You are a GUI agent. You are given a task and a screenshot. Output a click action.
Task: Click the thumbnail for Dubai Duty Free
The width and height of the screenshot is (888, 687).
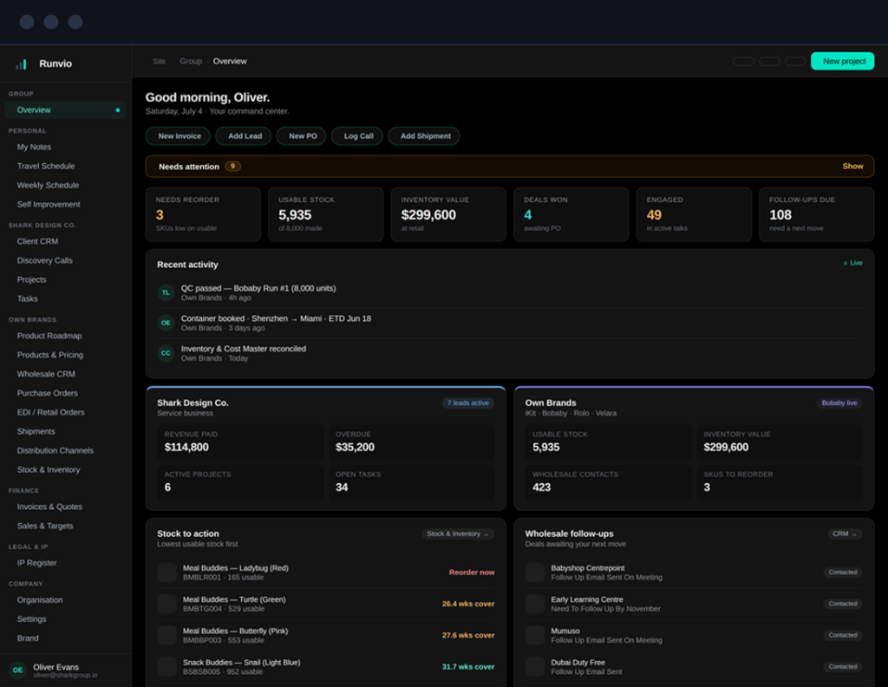pyautogui.click(x=535, y=666)
